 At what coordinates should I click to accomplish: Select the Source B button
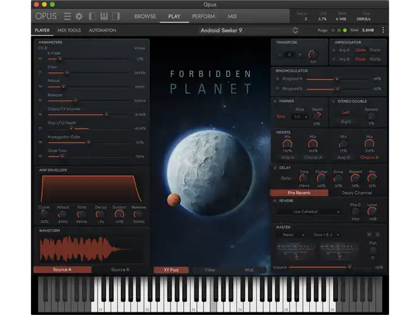[x=120, y=270]
